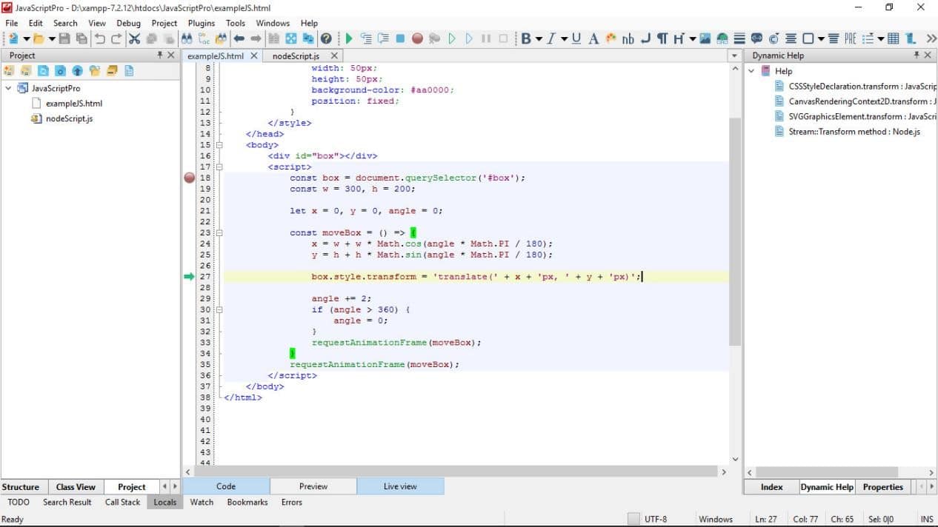Image resolution: width=938 pixels, height=527 pixels.
Task: Click the font A icon
Action: (x=593, y=38)
